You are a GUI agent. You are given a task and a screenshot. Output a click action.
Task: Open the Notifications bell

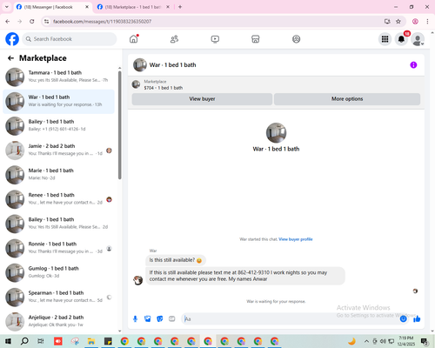[401, 39]
